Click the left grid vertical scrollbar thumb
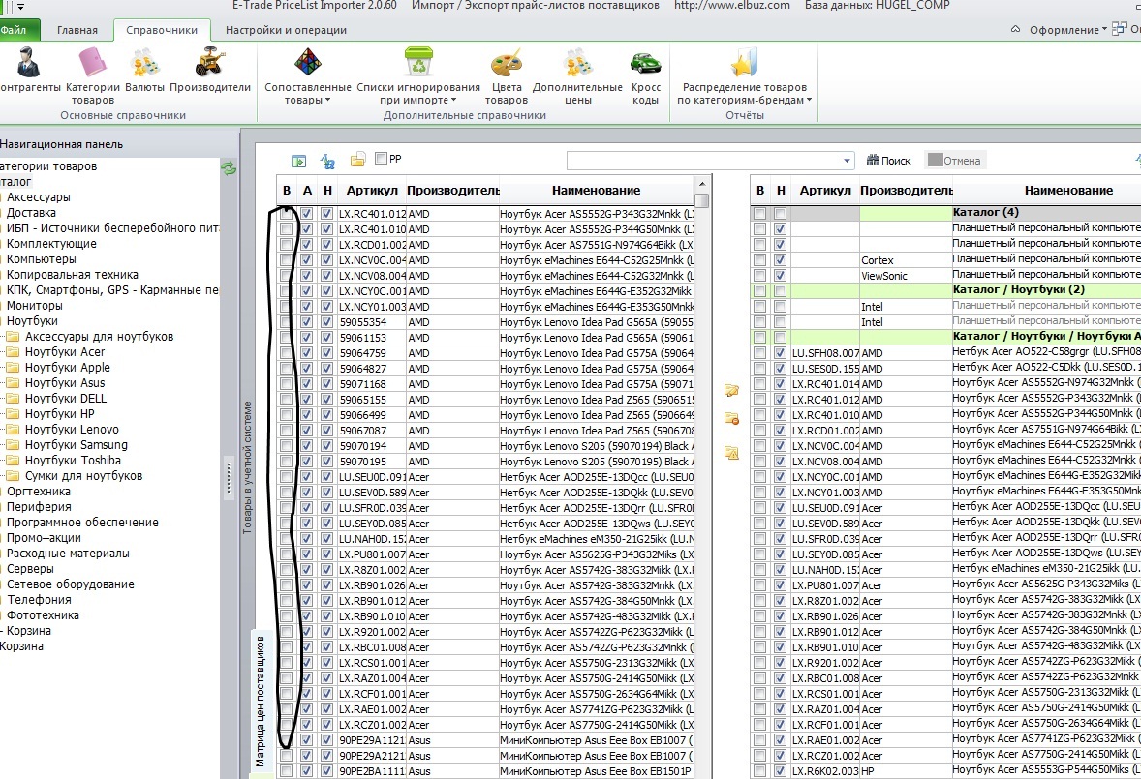The image size is (1141, 779). (x=701, y=200)
